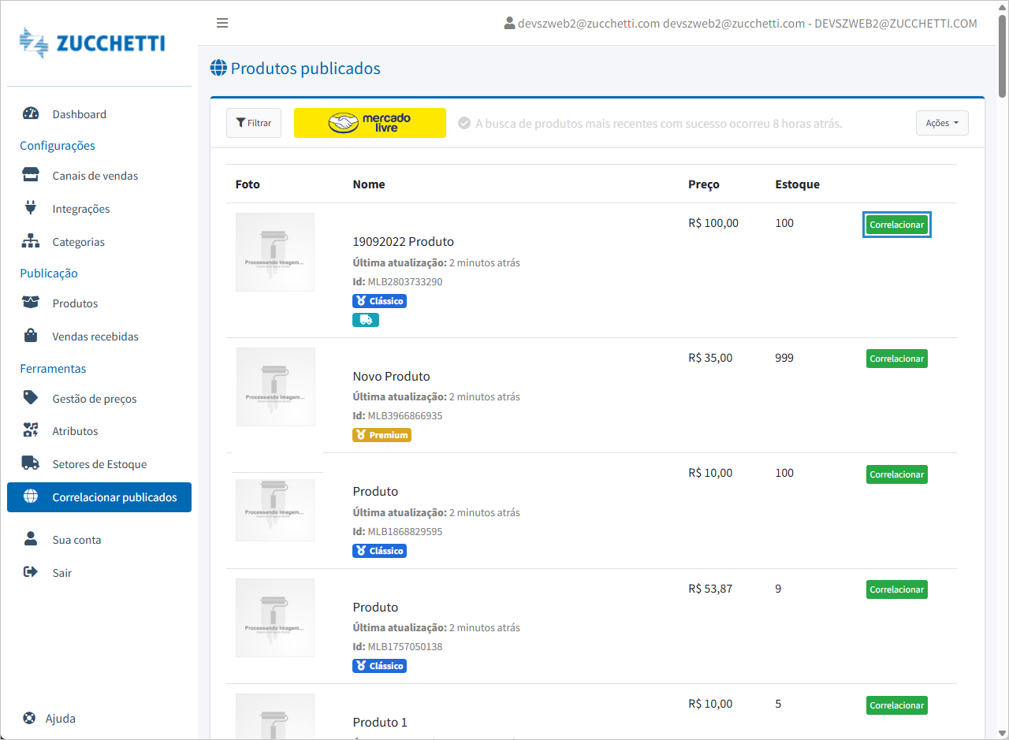
Task: Click the Setores de Estoque truck icon
Action: 31,463
